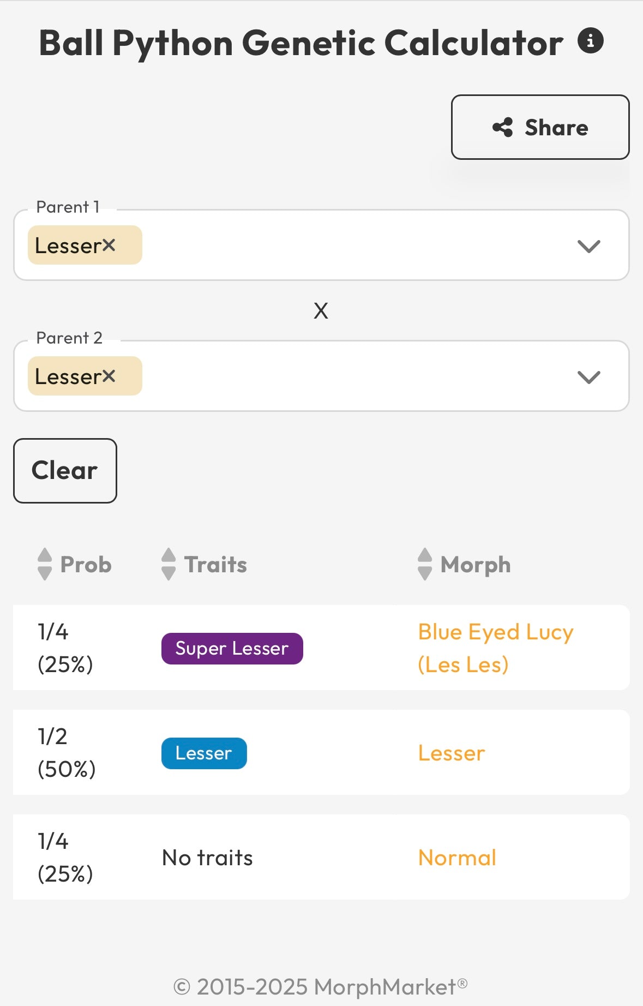Expand the Parent 2 dropdown chevron
Image resolution: width=643 pixels, height=1006 pixels.
point(589,377)
